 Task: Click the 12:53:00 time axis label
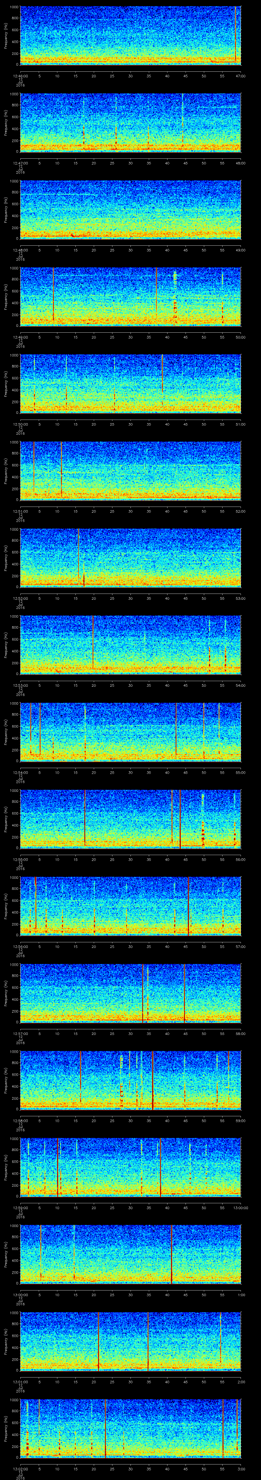point(21,685)
